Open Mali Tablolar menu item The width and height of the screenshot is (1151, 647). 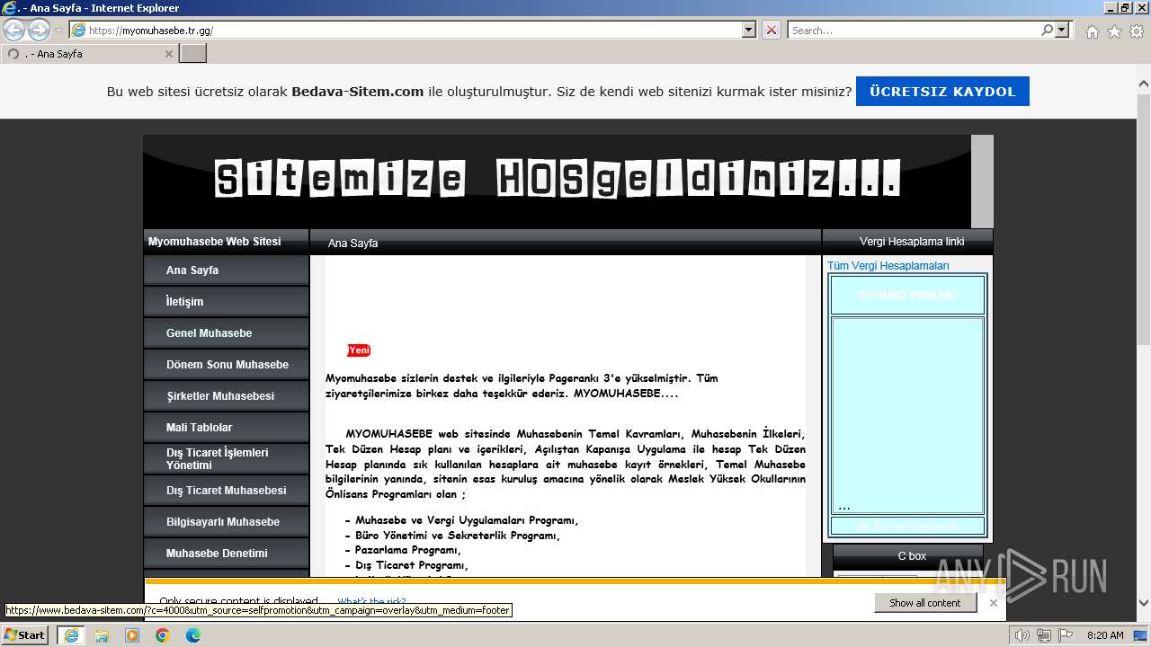point(227,428)
